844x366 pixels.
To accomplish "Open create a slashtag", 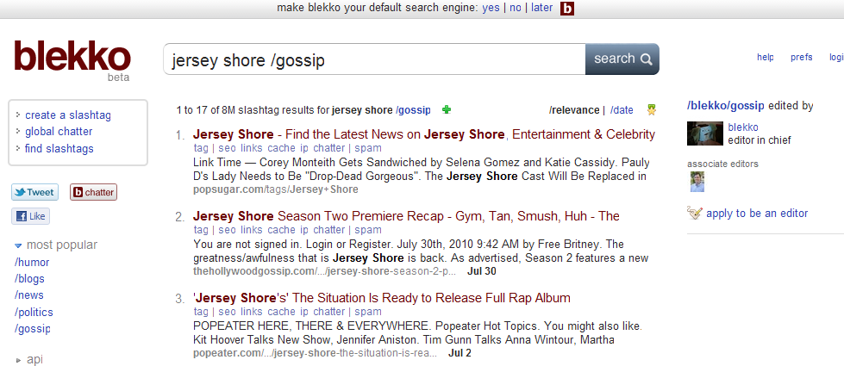I will click(x=68, y=115).
